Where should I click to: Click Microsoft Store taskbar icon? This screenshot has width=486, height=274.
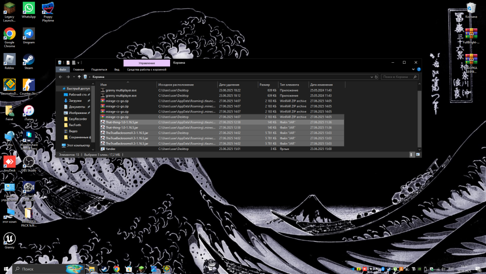click(x=129, y=269)
